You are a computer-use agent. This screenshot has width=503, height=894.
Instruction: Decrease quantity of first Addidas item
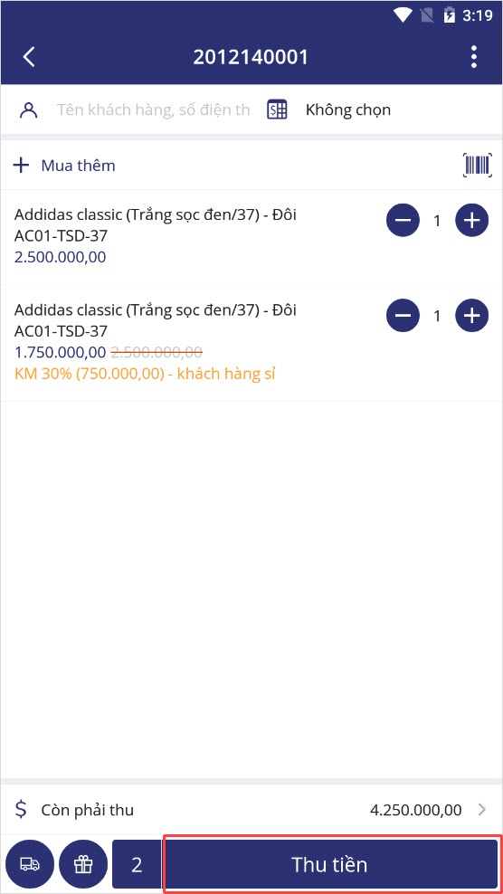[x=403, y=220]
